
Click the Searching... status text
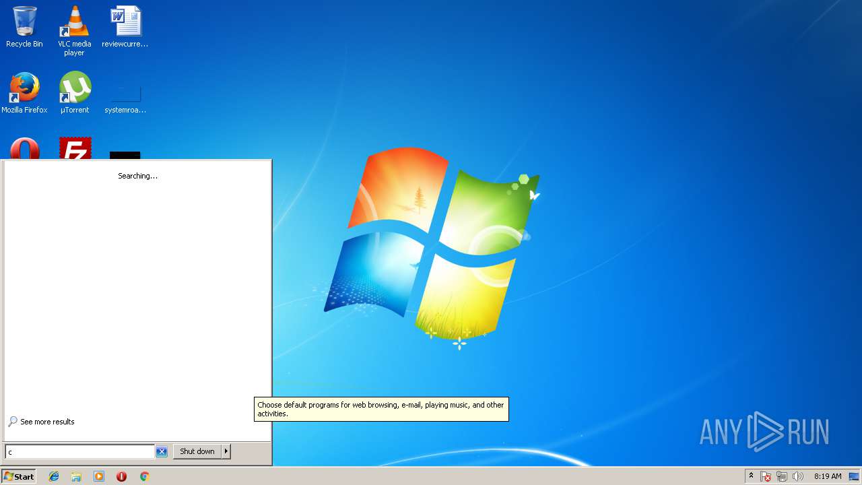[138, 176]
